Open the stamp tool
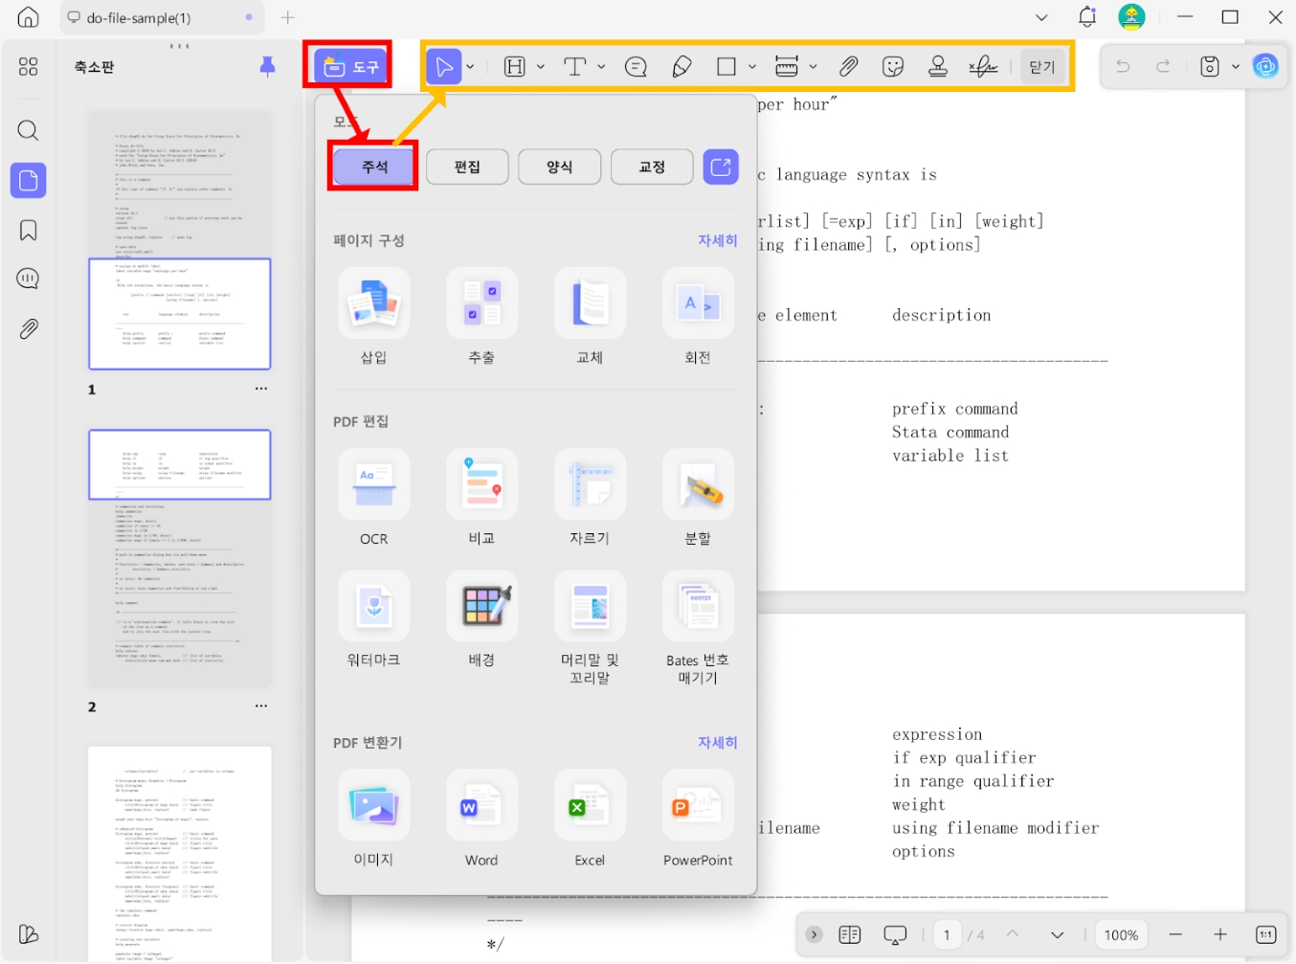This screenshot has height=964, width=1296. click(x=938, y=66)
